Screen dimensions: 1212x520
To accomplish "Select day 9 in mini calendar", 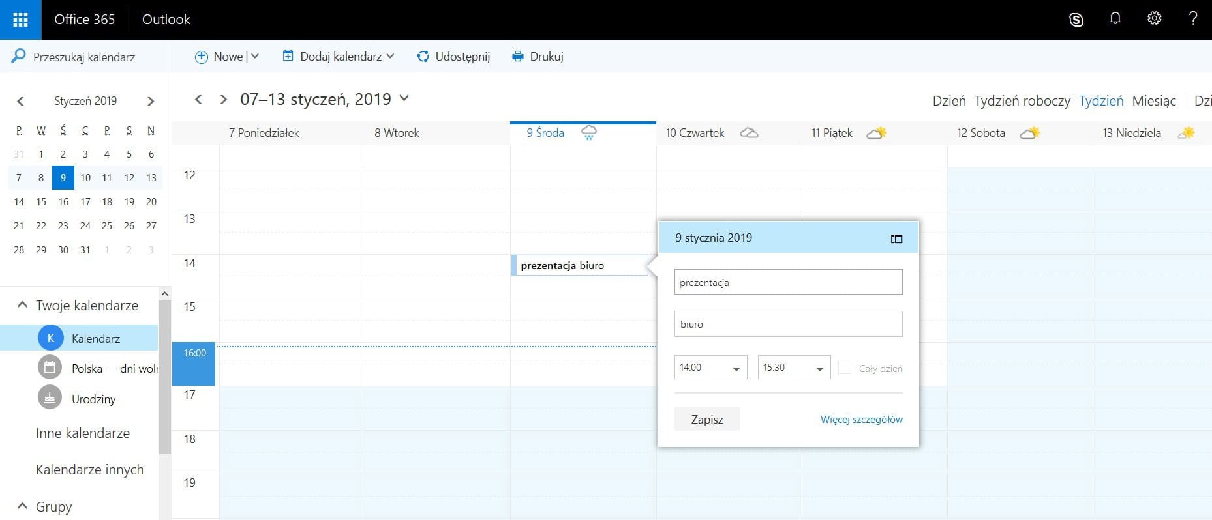I will click(x=63, y=178).
